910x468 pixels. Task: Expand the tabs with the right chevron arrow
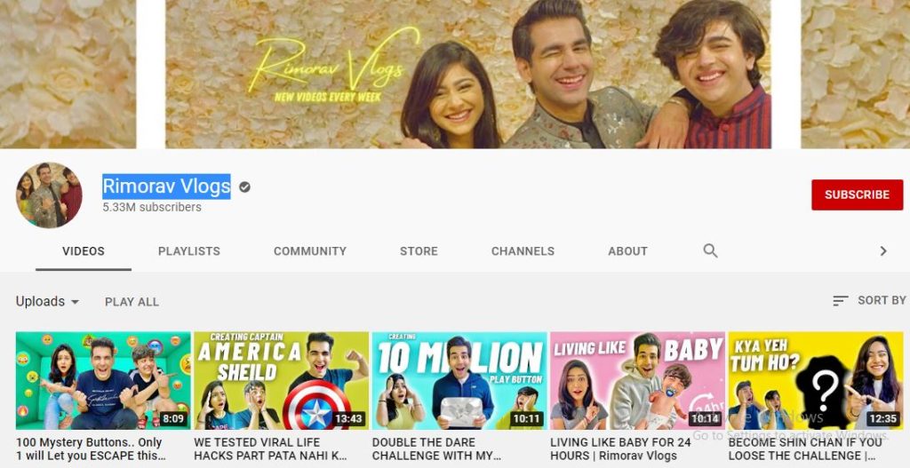click(x=883, y=251)
